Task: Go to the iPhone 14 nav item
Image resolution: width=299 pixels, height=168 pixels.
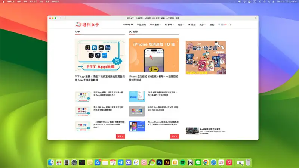Action: (128, 25)
